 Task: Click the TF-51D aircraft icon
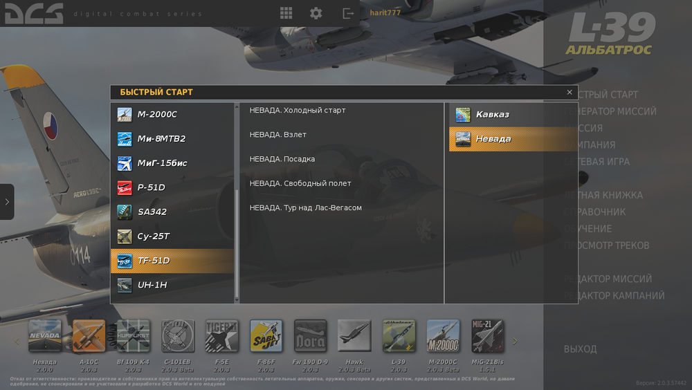coord(125,261)
